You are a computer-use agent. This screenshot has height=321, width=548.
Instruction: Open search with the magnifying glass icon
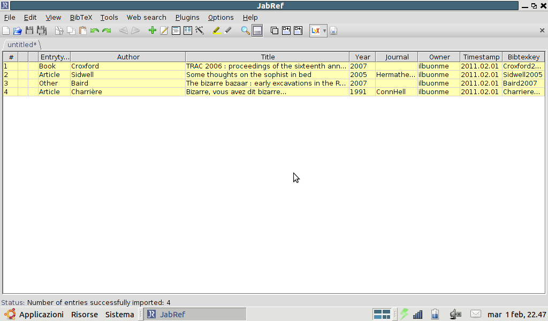click(x=245, y=30)
